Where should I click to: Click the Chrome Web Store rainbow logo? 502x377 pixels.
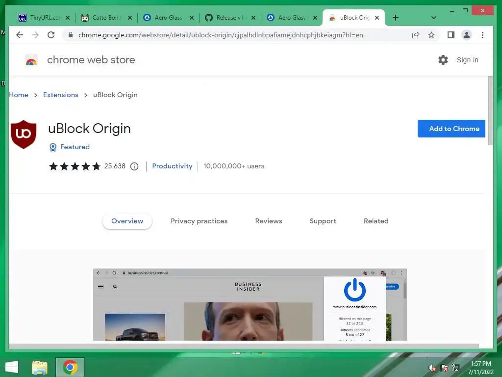[x=31, y=60]
